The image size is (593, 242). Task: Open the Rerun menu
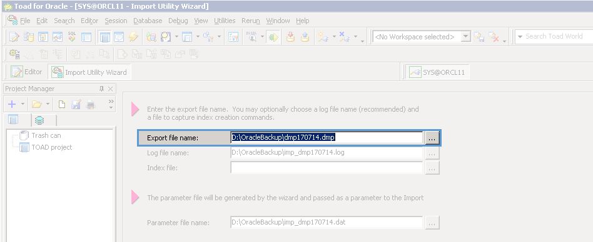coord(251,21)
